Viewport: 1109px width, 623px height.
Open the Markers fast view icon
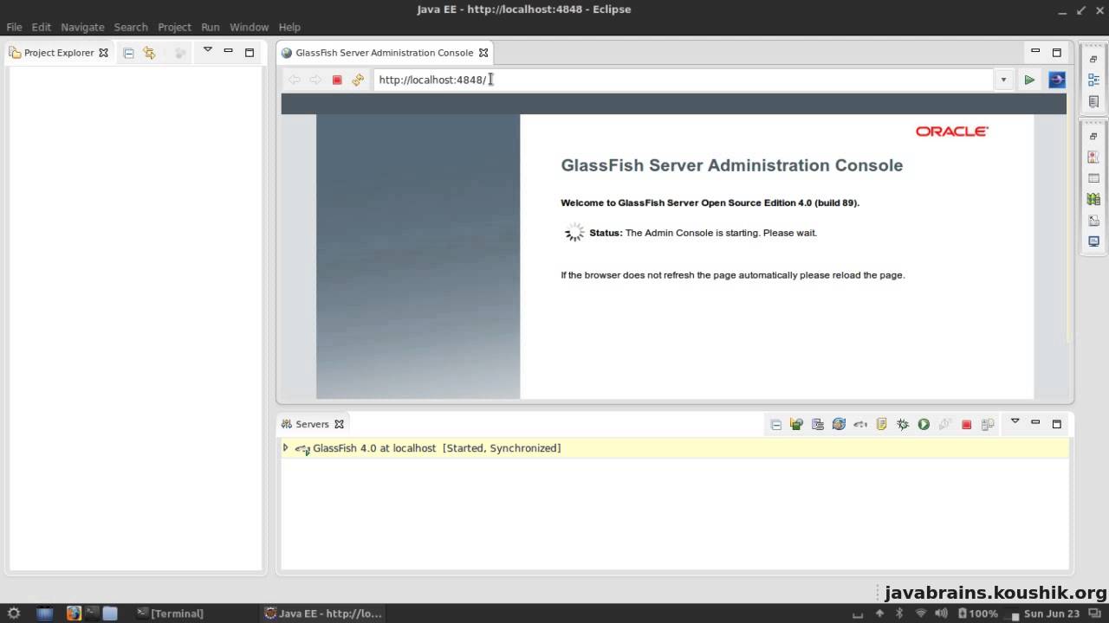[x=1093, y=157]
